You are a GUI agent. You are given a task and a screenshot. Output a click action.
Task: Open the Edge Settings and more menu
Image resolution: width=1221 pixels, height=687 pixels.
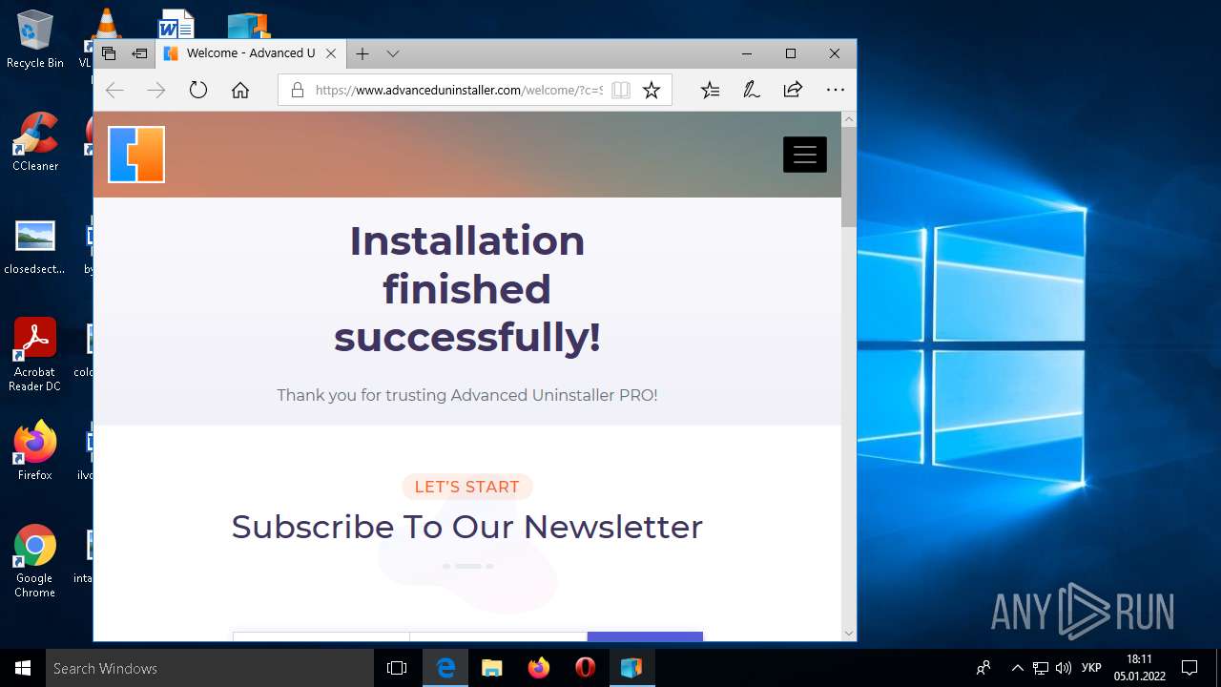click(836, 91)
